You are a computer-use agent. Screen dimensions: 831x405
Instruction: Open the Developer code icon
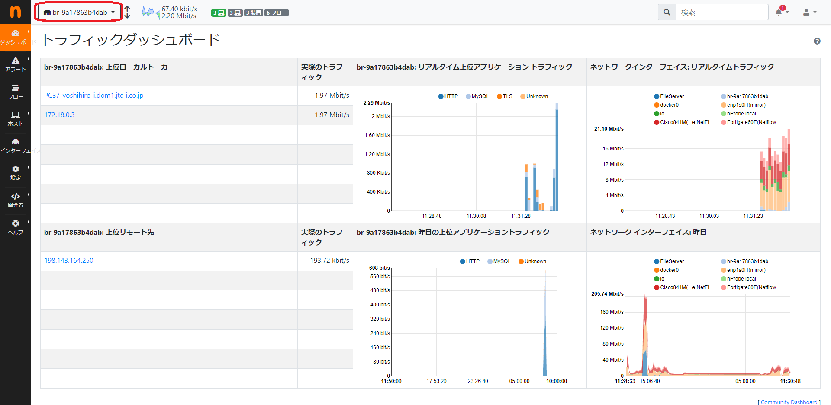tap(16, 196)
